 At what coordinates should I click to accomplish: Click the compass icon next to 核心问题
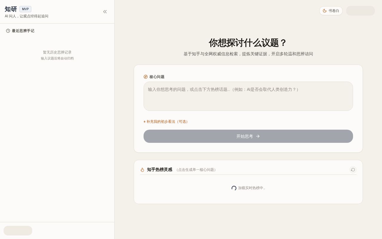point(146,77)
